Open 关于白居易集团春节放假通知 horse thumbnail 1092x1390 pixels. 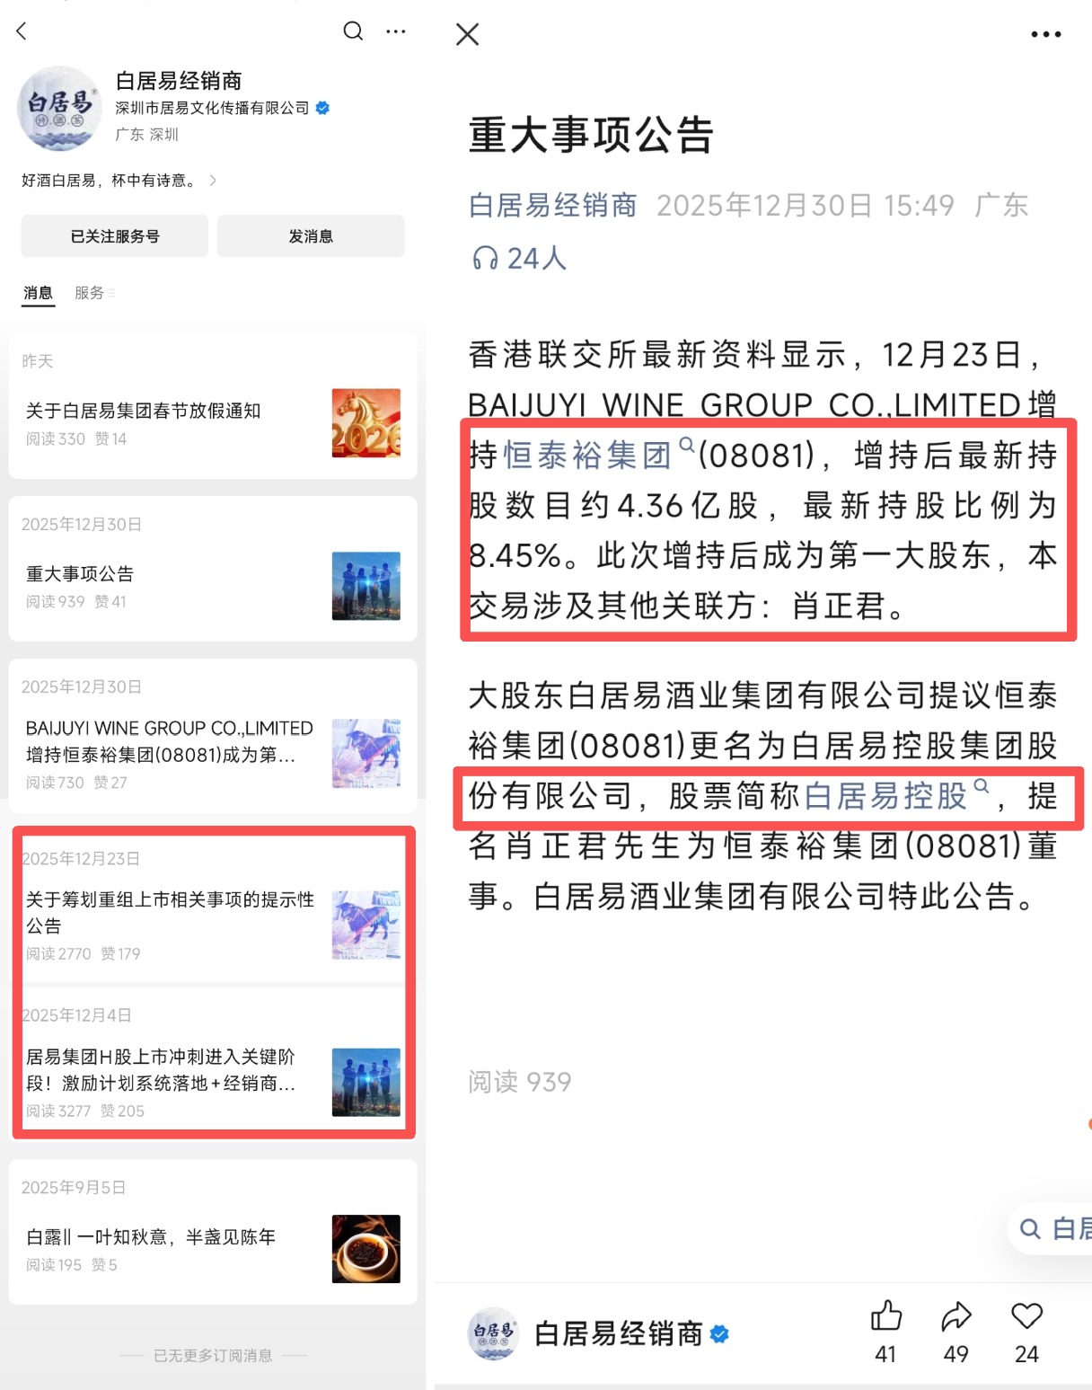click(x=366, y=423)
